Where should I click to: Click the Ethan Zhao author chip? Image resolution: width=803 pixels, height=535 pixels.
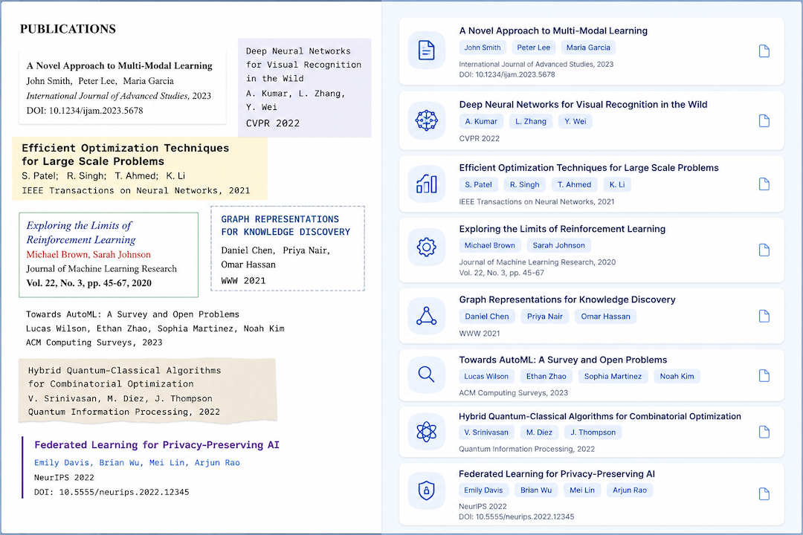546,376
